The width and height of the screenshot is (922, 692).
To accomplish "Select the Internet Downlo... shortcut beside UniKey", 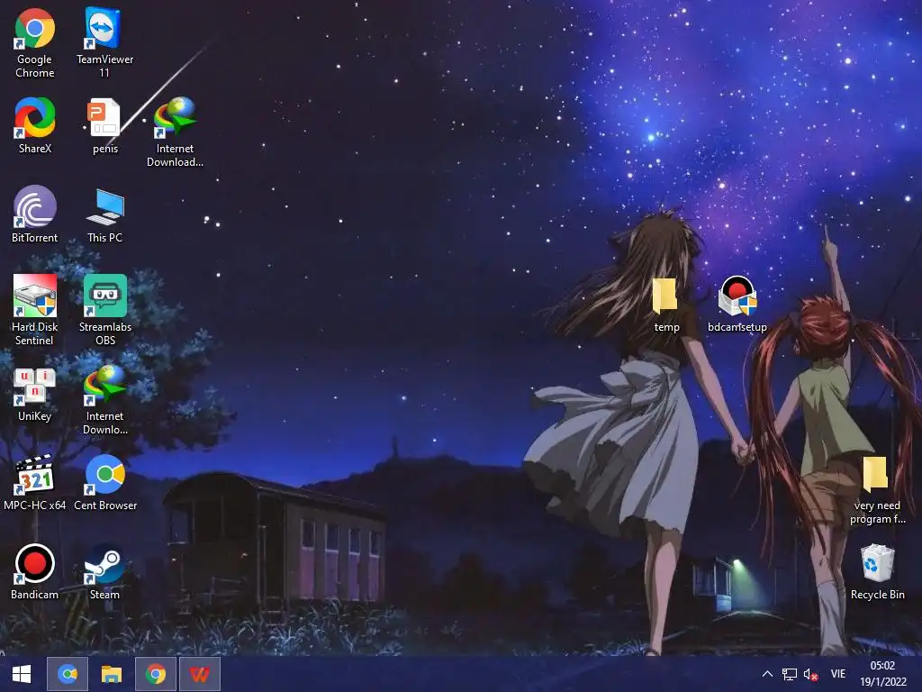I will [104, 400].
